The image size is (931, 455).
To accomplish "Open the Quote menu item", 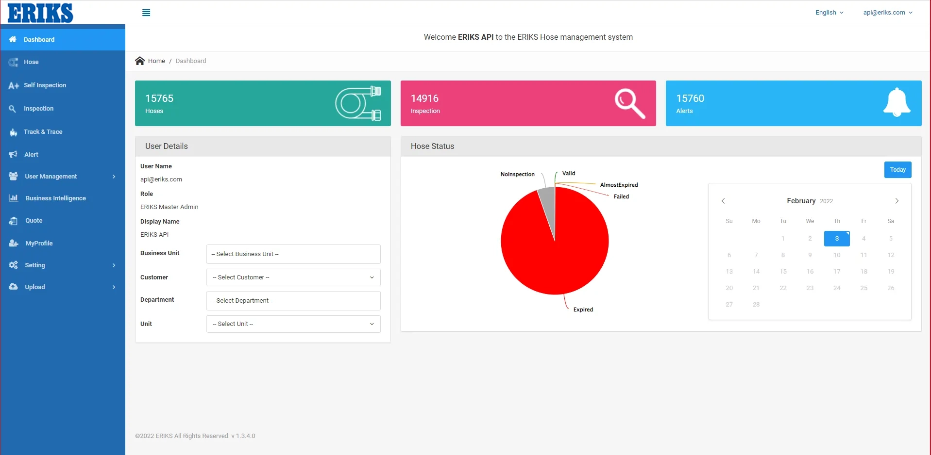I will [x=63, y=221].
